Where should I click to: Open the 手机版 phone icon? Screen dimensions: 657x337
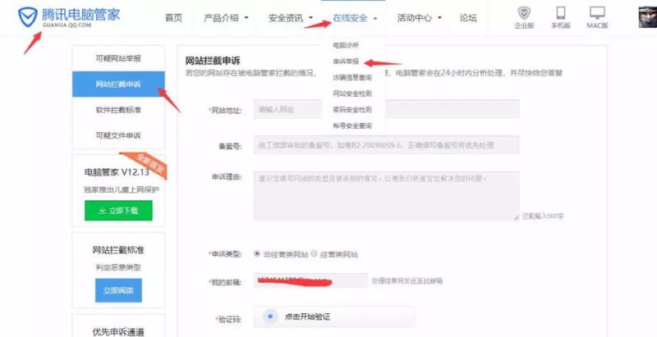click(561, 13)
